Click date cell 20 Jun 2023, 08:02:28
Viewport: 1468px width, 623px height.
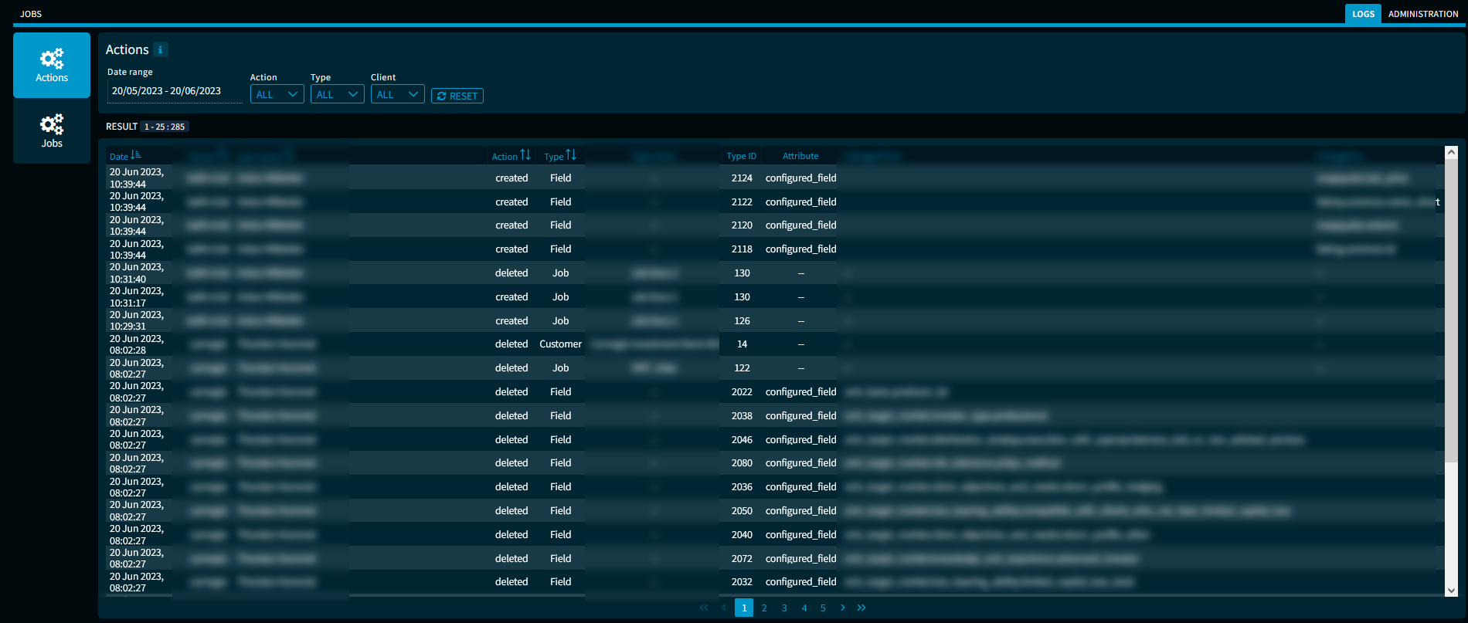tap(138, 344)
